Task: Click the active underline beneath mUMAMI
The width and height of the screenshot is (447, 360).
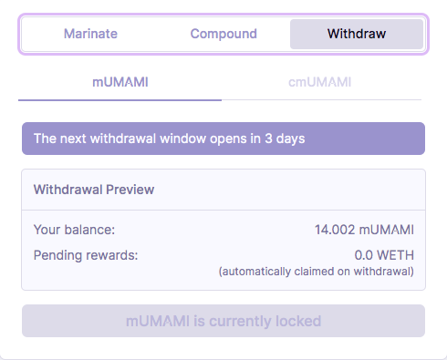Action: tap(120, 100)
